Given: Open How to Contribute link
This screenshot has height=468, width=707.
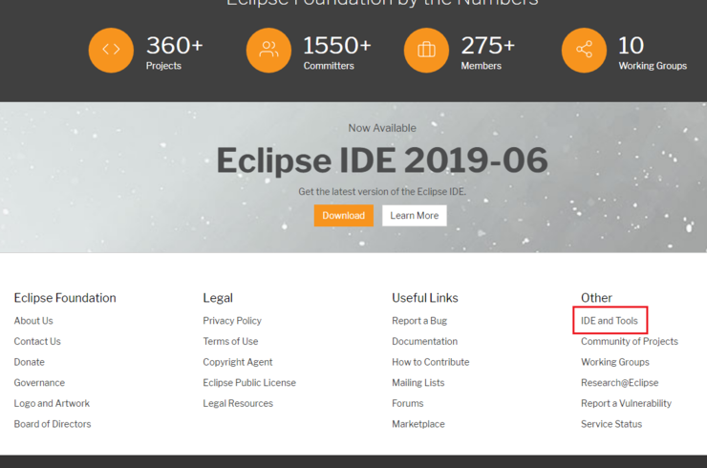Looking at the screenshot, I should 431,362.
